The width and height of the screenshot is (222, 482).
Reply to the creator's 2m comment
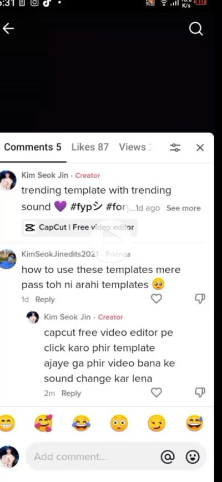coord(71,394)
